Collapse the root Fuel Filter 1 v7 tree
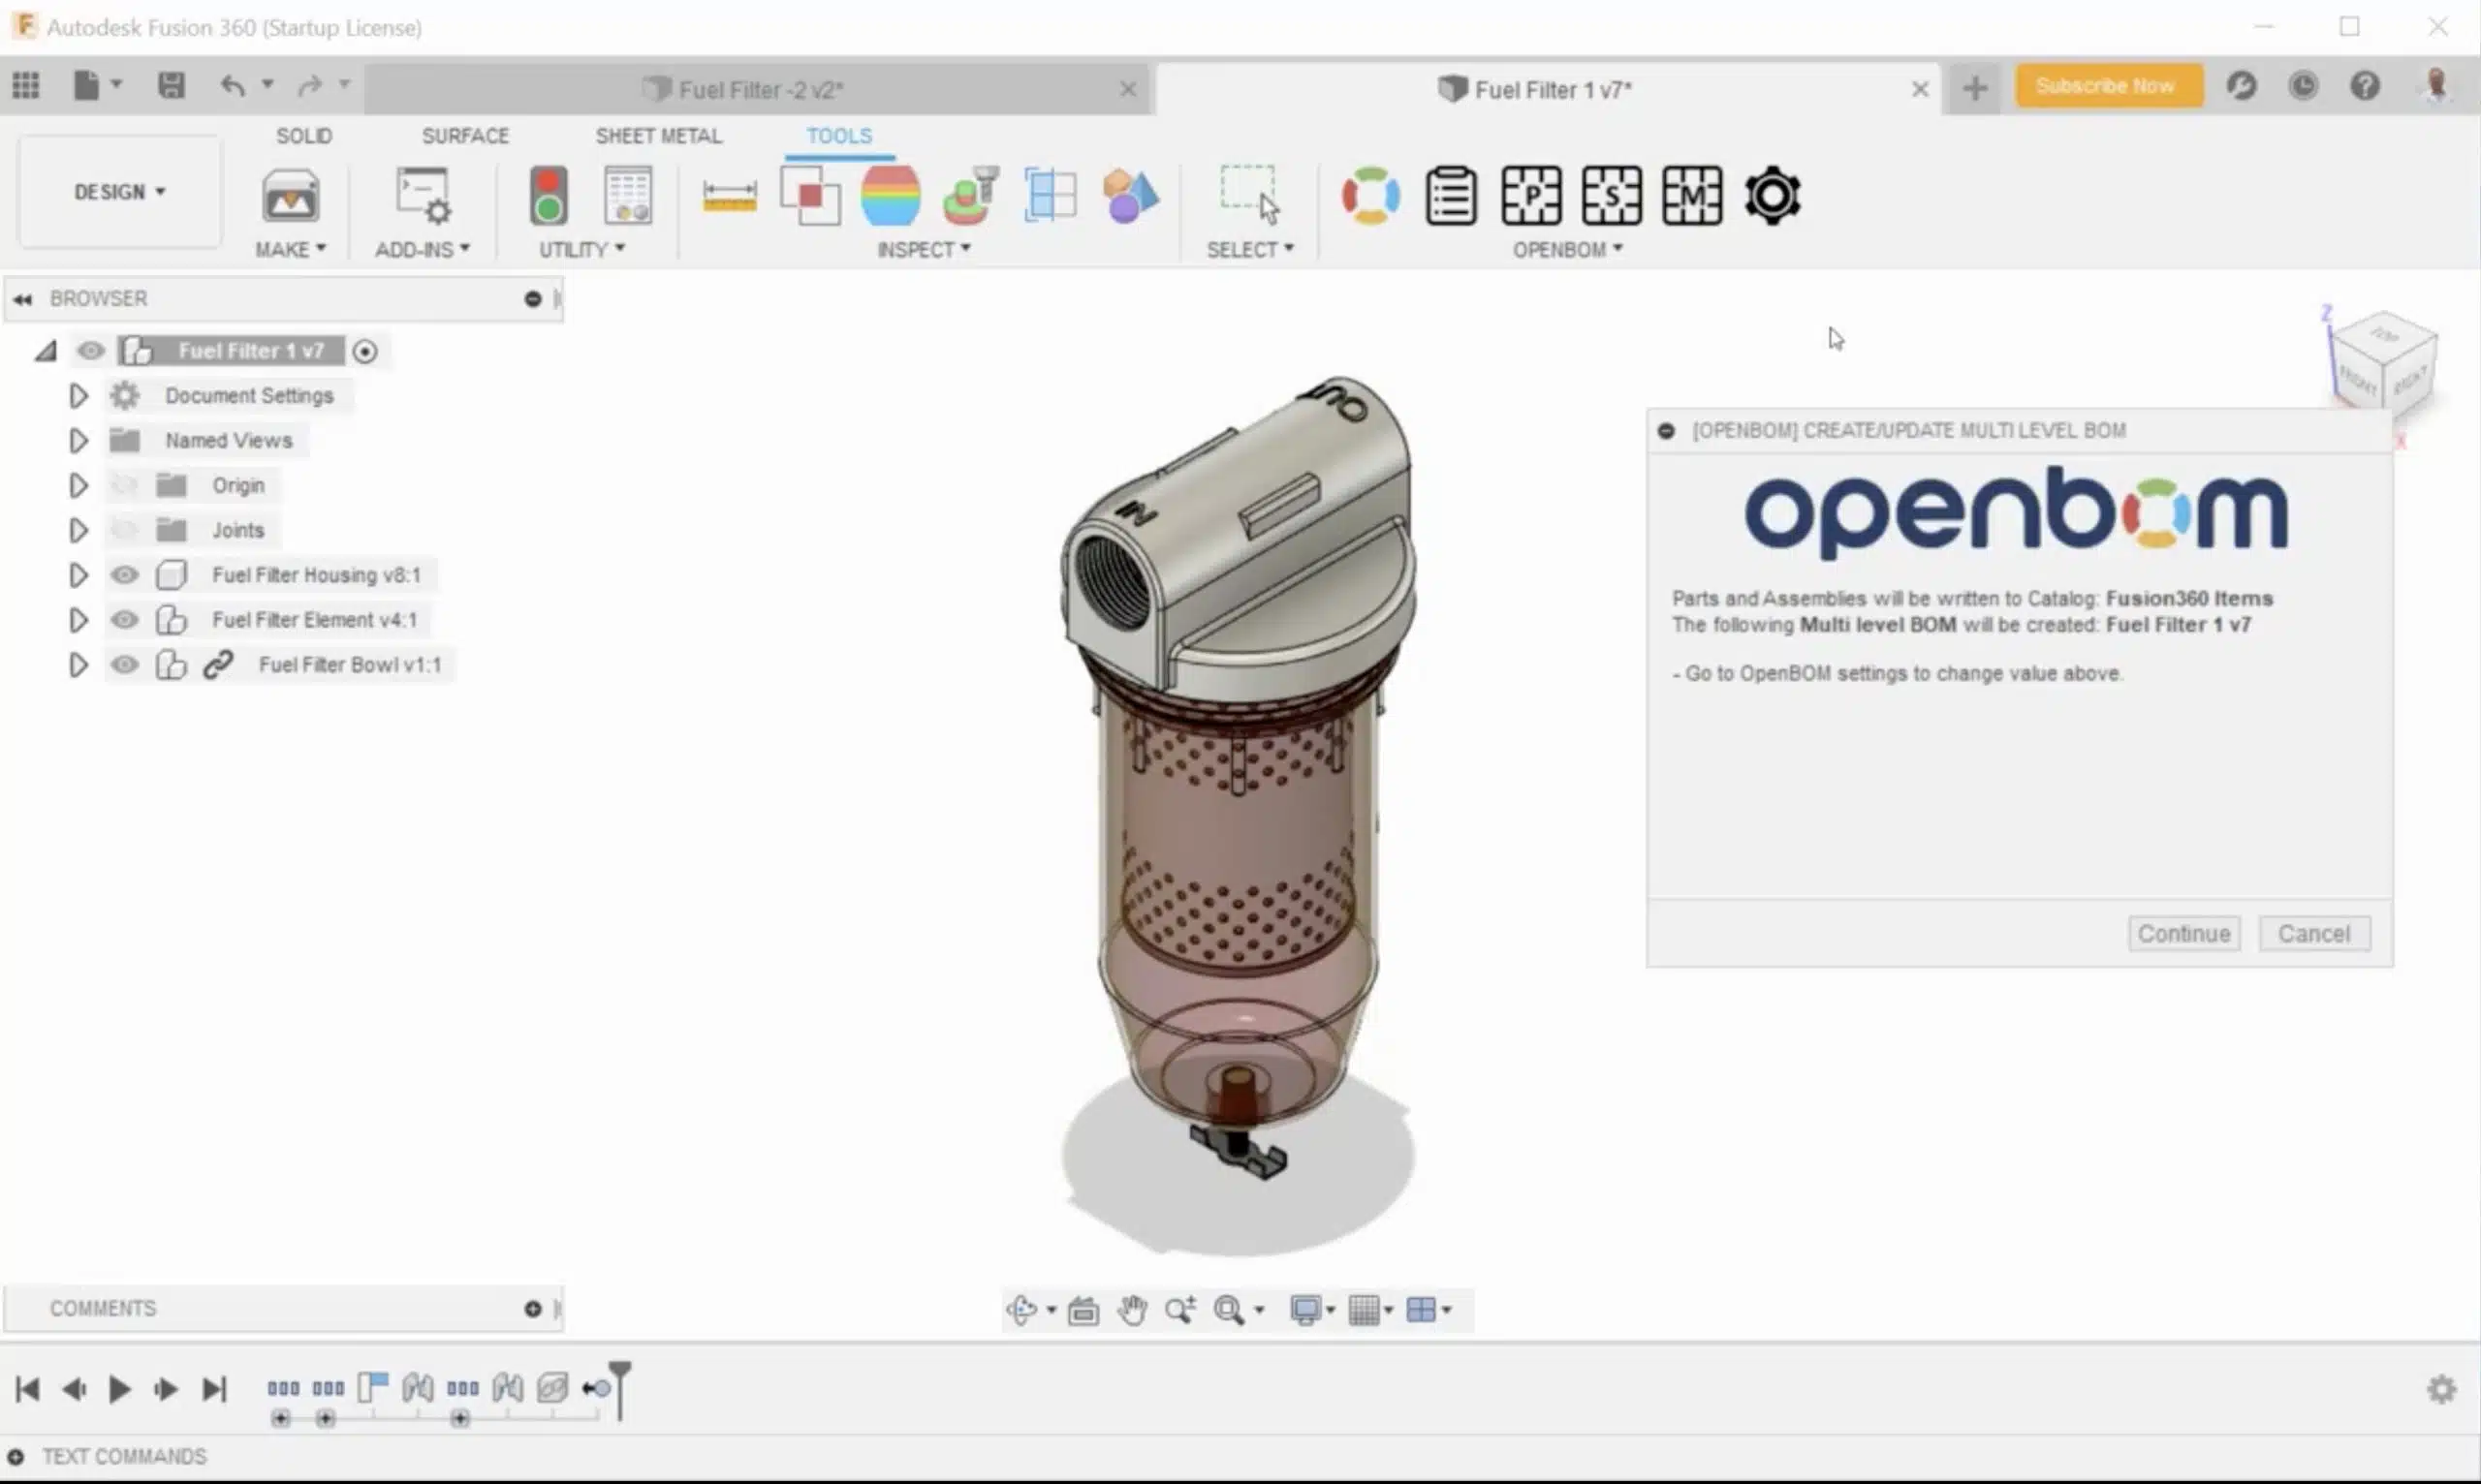Image resolution: width=2481 pixels, height=1484 pixels. click(x=46, y=351)
